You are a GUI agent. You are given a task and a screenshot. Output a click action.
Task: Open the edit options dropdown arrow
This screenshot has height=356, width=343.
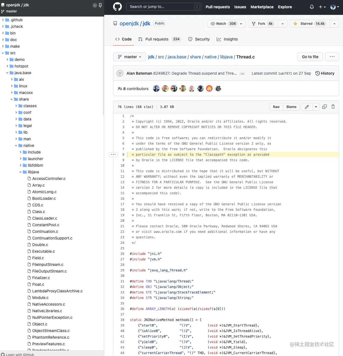(316, 107)
